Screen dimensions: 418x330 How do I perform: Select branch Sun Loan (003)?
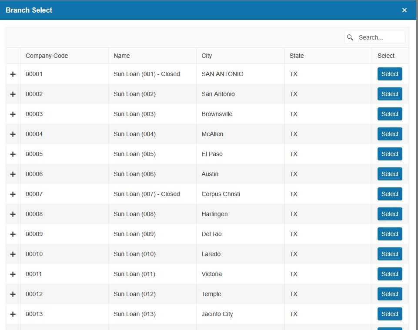point(390,114)
